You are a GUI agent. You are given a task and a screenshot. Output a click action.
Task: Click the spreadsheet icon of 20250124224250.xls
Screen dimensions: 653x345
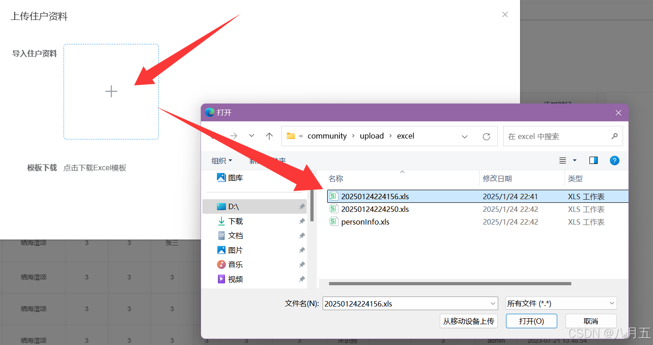point(334,209)
